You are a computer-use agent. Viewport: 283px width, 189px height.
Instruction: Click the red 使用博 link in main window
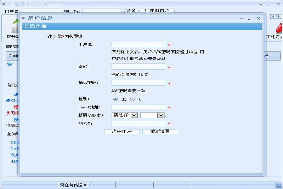click(x=12, y=113)
